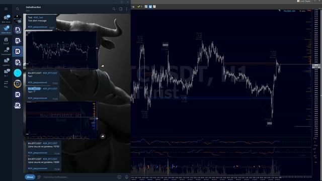Open the emoji picker icon
This screenshot has width=322, height=181.
point(119,177)
